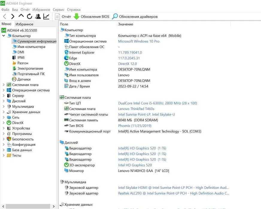Open Intel Sunrise Point-LP chipset link
The width and height of the screenshot is (261, 209).
click(146, 115)
